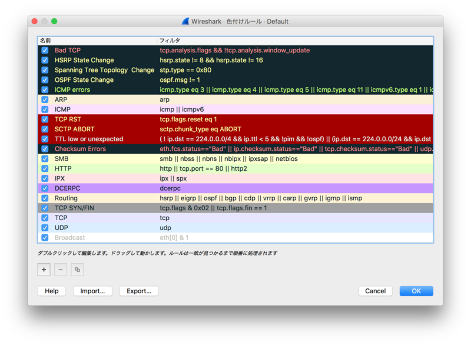Image resolution: width=471 pixels, height=345 pixels.
Task: Click the Routing filter hsrp || eigrp || ospf
Action: click(261, 198)
